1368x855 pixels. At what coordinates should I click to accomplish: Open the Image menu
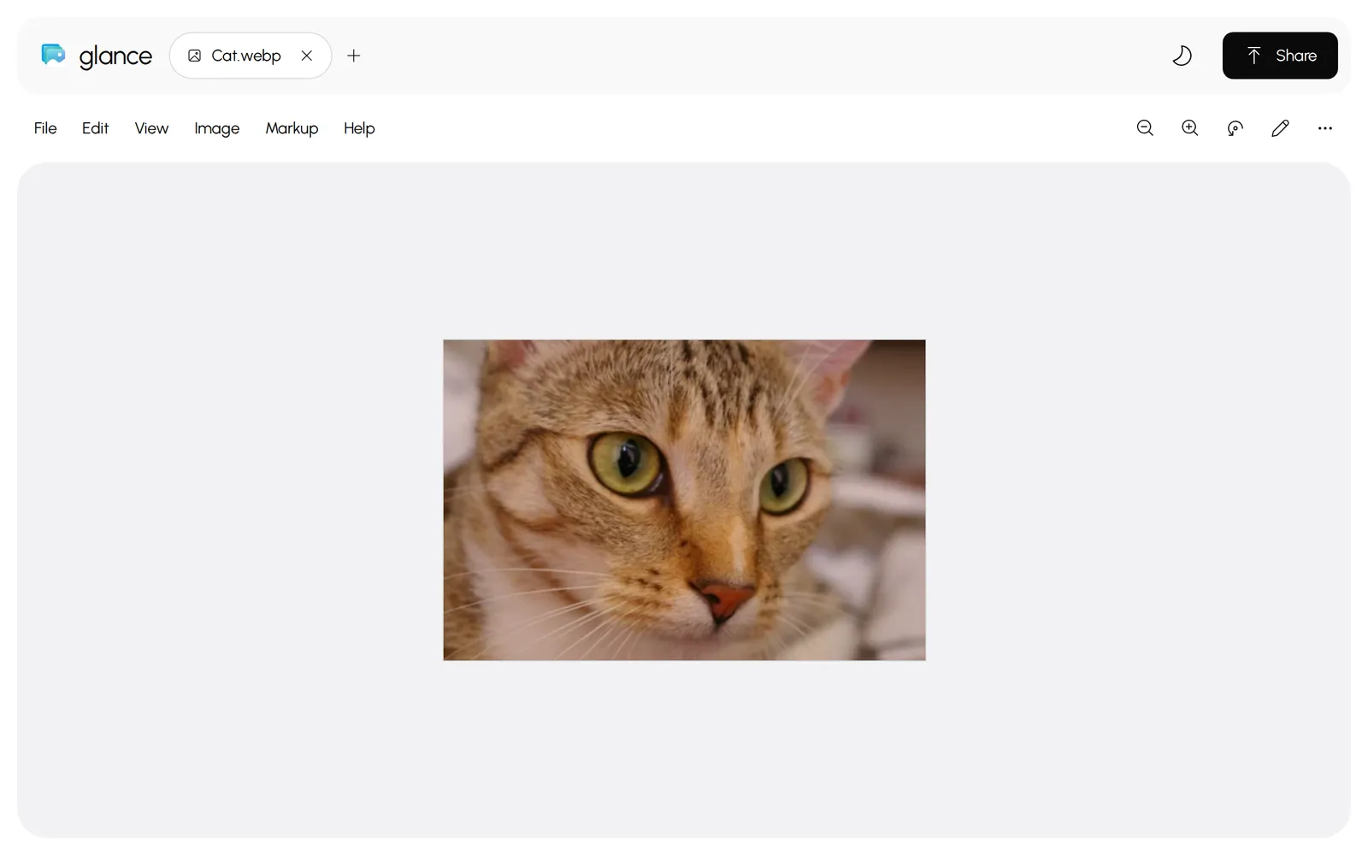click(x=216, y=128)
